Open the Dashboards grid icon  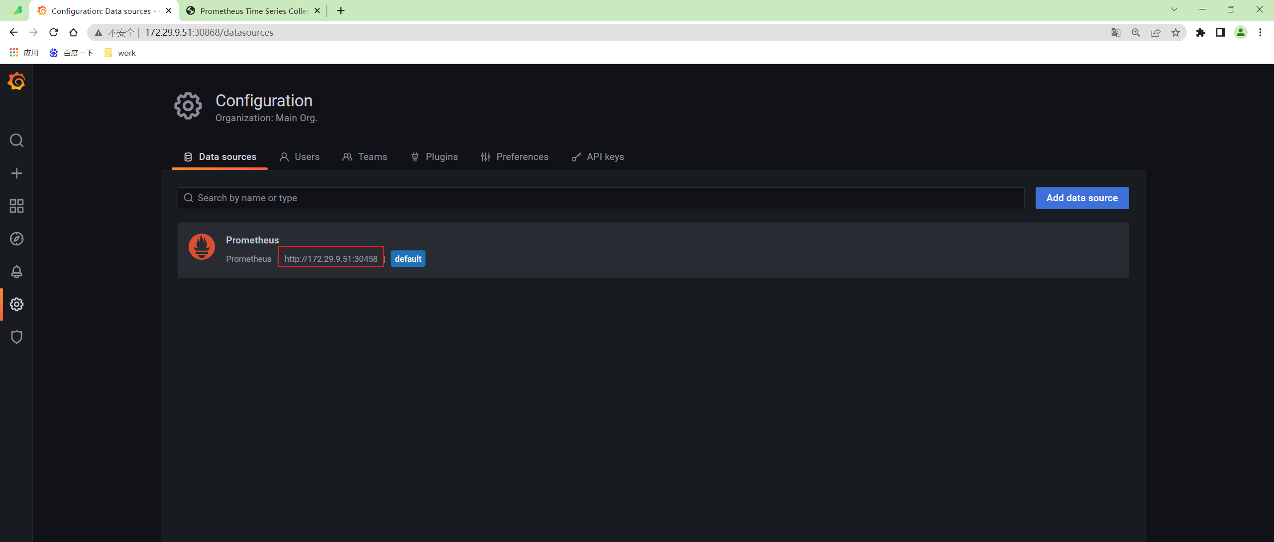tap(16, 206)
